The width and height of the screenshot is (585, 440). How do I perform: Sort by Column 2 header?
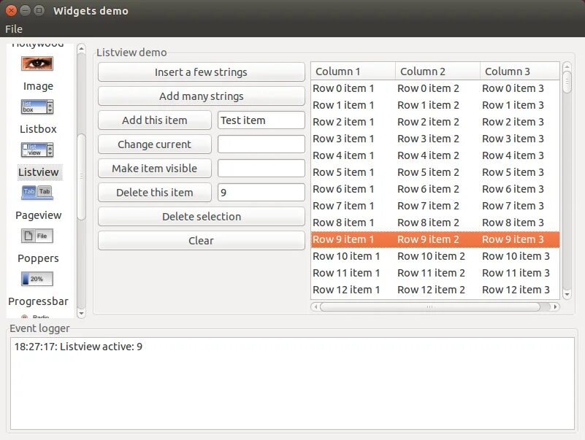click(x=437, y=72)
